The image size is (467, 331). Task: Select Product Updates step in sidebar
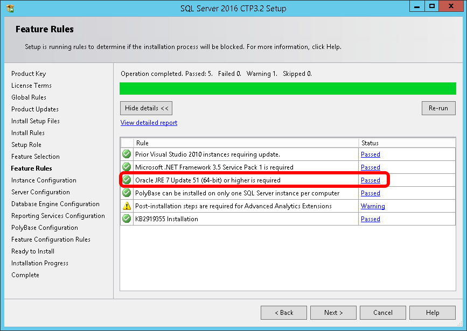coord(35,109)
